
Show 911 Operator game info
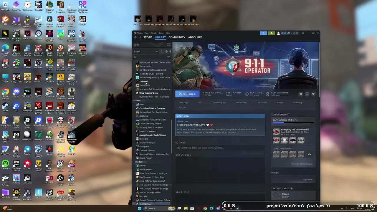(x=307, y=94)
